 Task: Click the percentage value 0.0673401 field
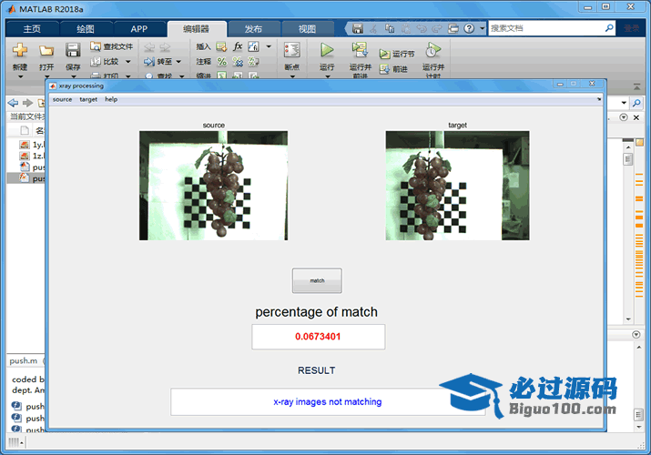(x=318, y=337)
